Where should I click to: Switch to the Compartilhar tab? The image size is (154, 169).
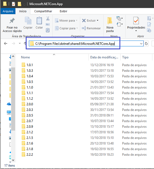coord(43,11)
